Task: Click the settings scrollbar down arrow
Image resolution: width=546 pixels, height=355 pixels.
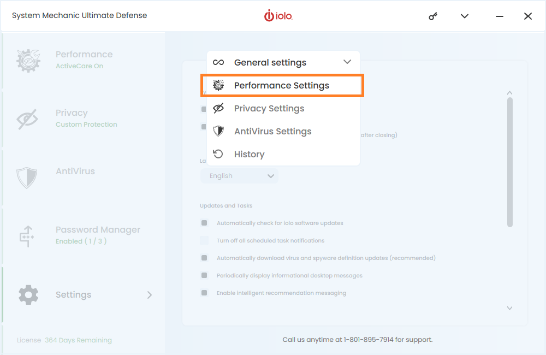Action: [x=509, y=308]
